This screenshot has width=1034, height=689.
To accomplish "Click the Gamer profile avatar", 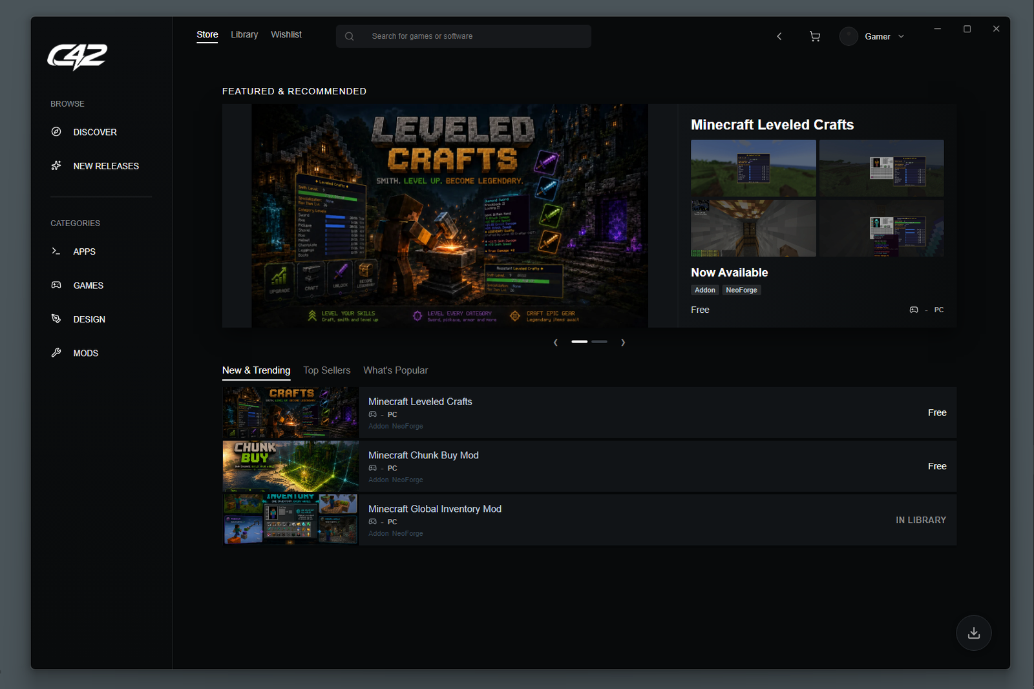I will click(x=849, y=36).
